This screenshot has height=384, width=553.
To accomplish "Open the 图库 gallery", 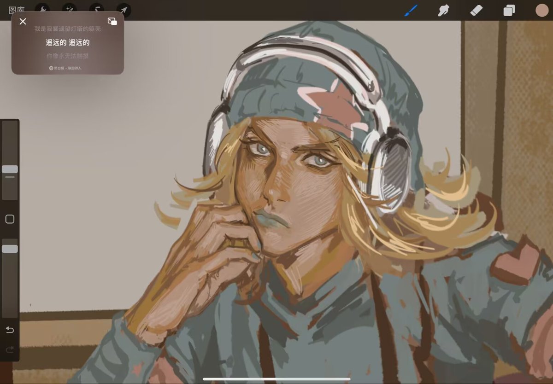I will tap(16, 10).
